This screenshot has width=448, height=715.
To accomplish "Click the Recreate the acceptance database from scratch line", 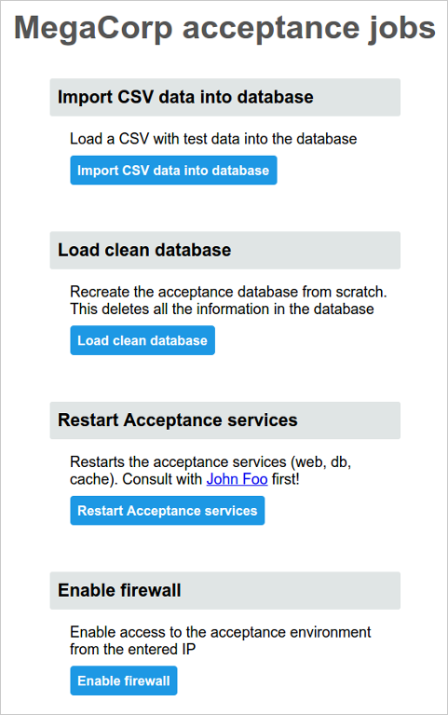I will [x=228, y=292].
